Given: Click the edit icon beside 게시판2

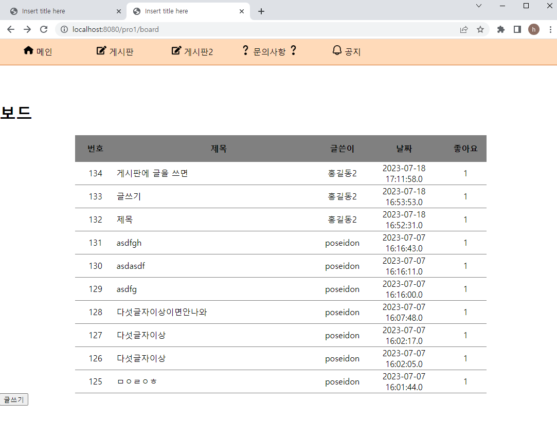Looking at the screenshot, I should [176, 50].
